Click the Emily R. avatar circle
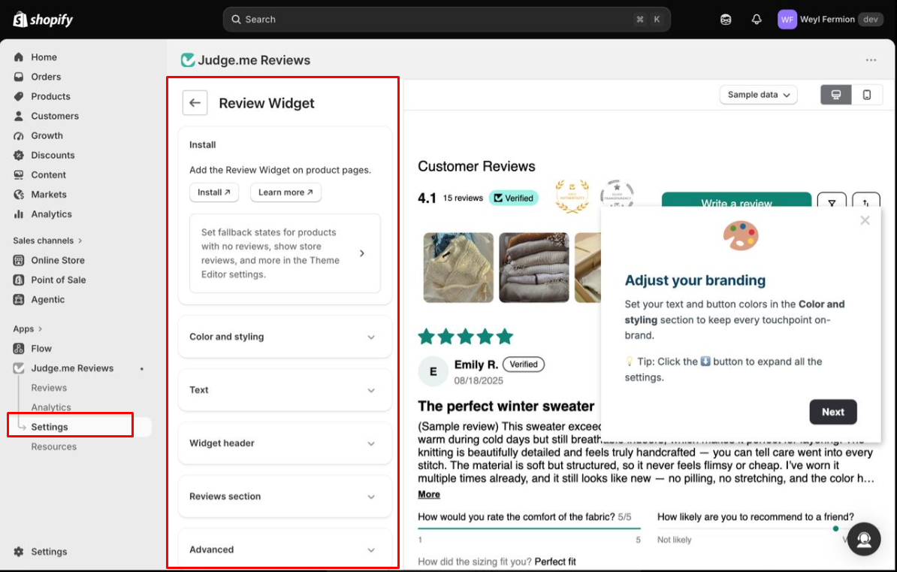This screenshot has width=897, height=572. (433, 371)
